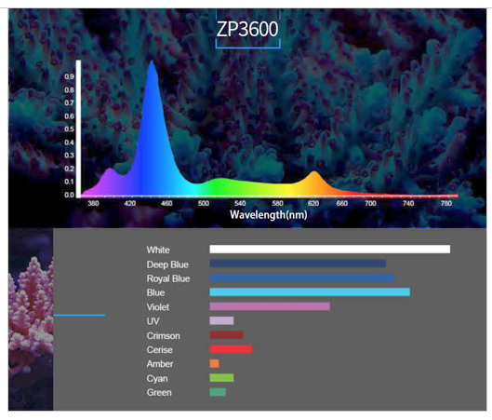Click the small Amber orange swatch
Screen dimensions: 492x420
click(x=214, y=363)
